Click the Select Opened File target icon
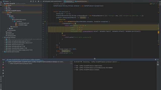Screen dimensions: 161x90 31,1
